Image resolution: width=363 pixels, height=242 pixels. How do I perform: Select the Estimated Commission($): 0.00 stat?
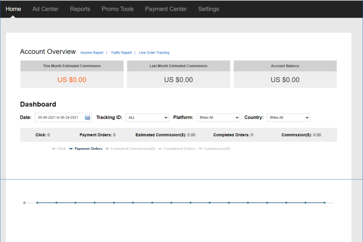point(165,135)
